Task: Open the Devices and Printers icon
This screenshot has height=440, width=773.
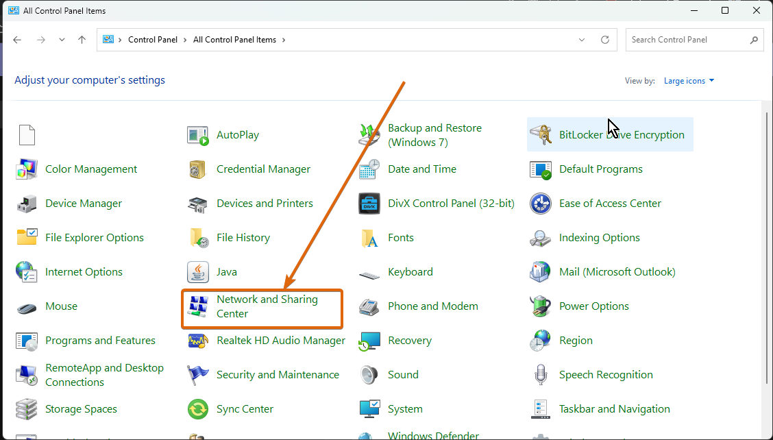Action: pyautogui.click(x=197, y=204)
